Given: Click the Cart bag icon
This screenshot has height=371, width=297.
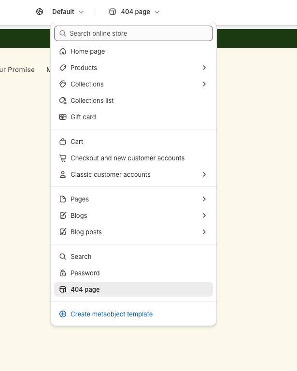Looking at the screenshot, I should pos(63,142).
